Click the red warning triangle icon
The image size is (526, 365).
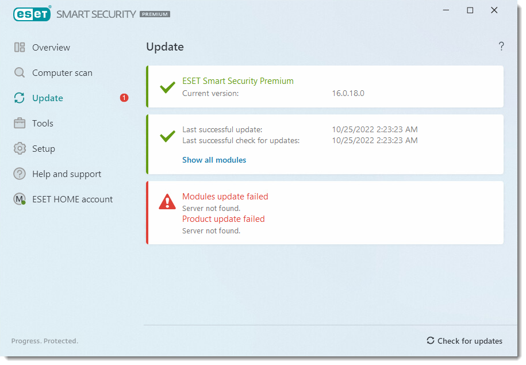167,202
